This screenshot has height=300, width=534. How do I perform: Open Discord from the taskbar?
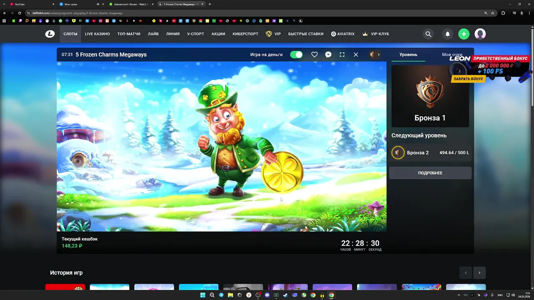(267, 295)
